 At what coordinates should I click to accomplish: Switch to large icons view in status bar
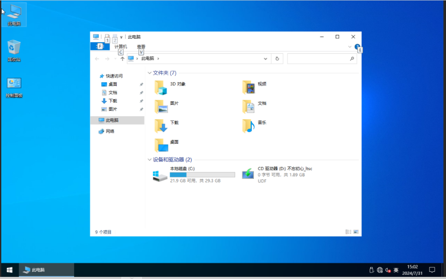pyautogui.click(x=356, y=232)
